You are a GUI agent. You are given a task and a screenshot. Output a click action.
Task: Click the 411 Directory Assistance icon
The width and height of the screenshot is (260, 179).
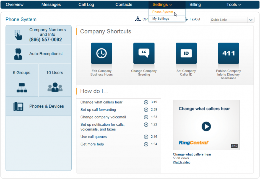click(228, 53)
